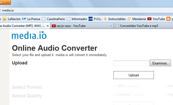Click the media.io address bar
Screen dimensions: 173x105
coord(86,10)
